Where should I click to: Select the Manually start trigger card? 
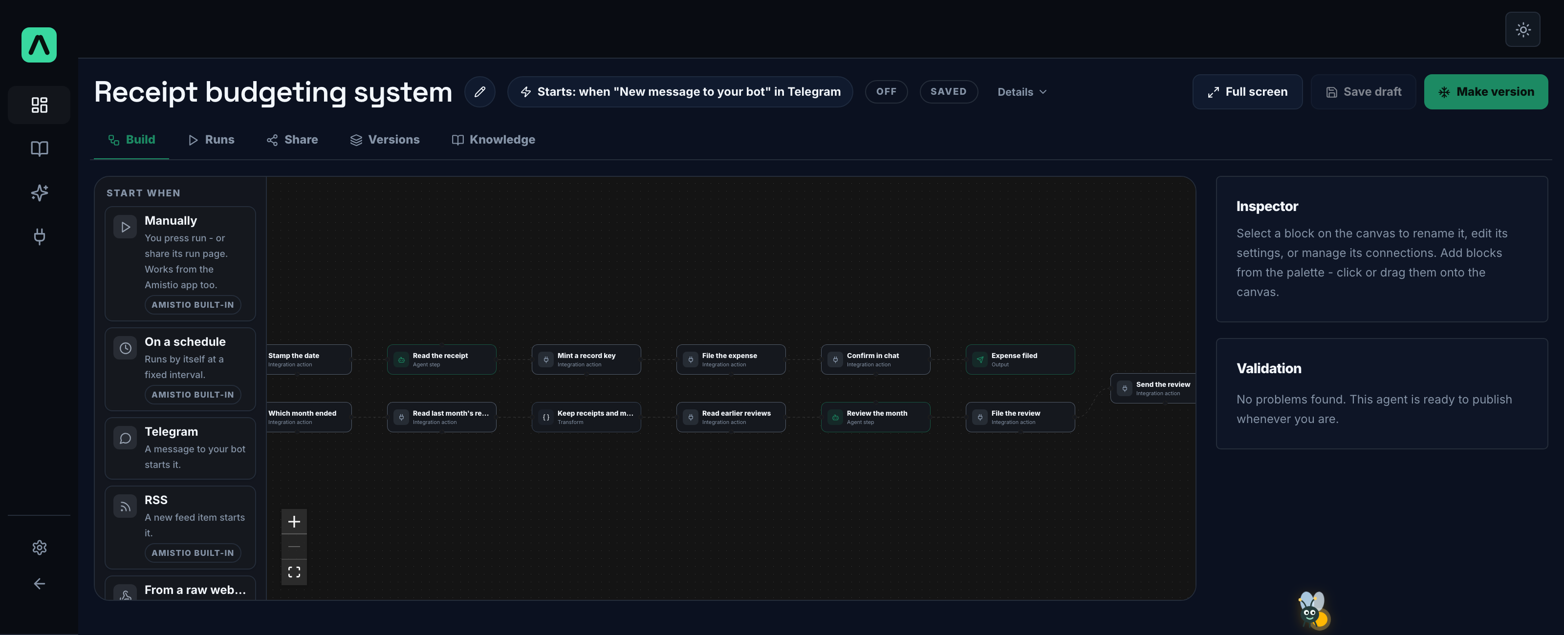pyautogui.click(x=180, y=263)
